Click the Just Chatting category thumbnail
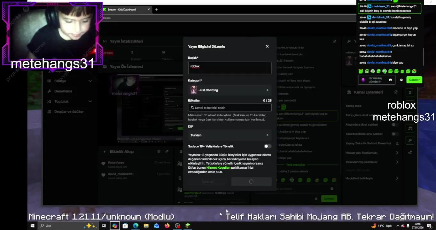This screenshot has width=436, height=230. point(194,90)
